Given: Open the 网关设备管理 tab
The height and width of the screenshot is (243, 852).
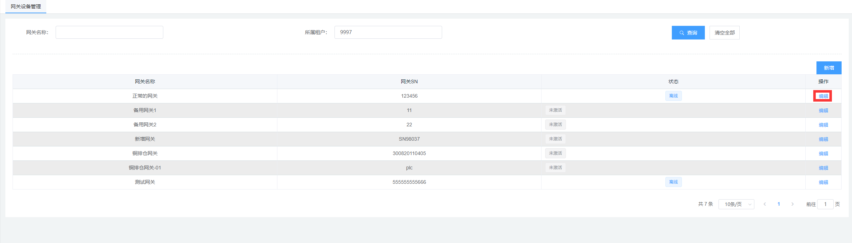Looking at the screenshot, I should 26,6.
